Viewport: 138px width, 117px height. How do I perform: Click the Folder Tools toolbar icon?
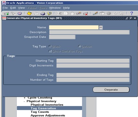coord(122,14)
